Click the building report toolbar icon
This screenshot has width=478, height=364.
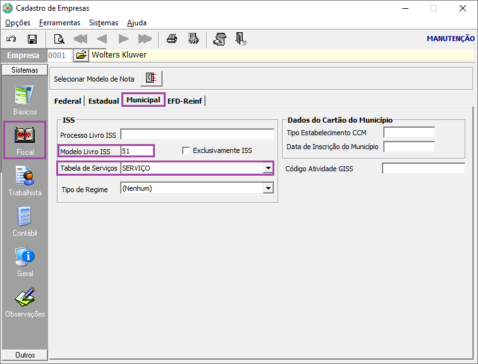[193, 39]
